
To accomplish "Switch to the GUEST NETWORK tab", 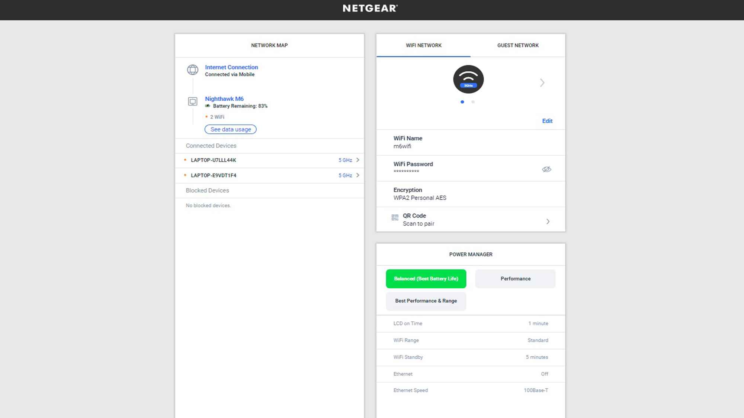I will (x=518, y=45).
